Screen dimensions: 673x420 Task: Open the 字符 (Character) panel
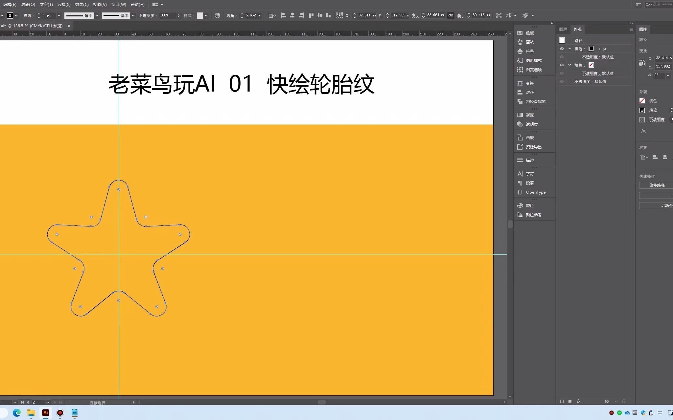click(x=526, y=174)
